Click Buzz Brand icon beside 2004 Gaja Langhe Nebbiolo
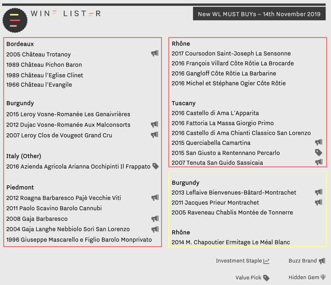This screenshot has height=285, width=331. [155, 229]
